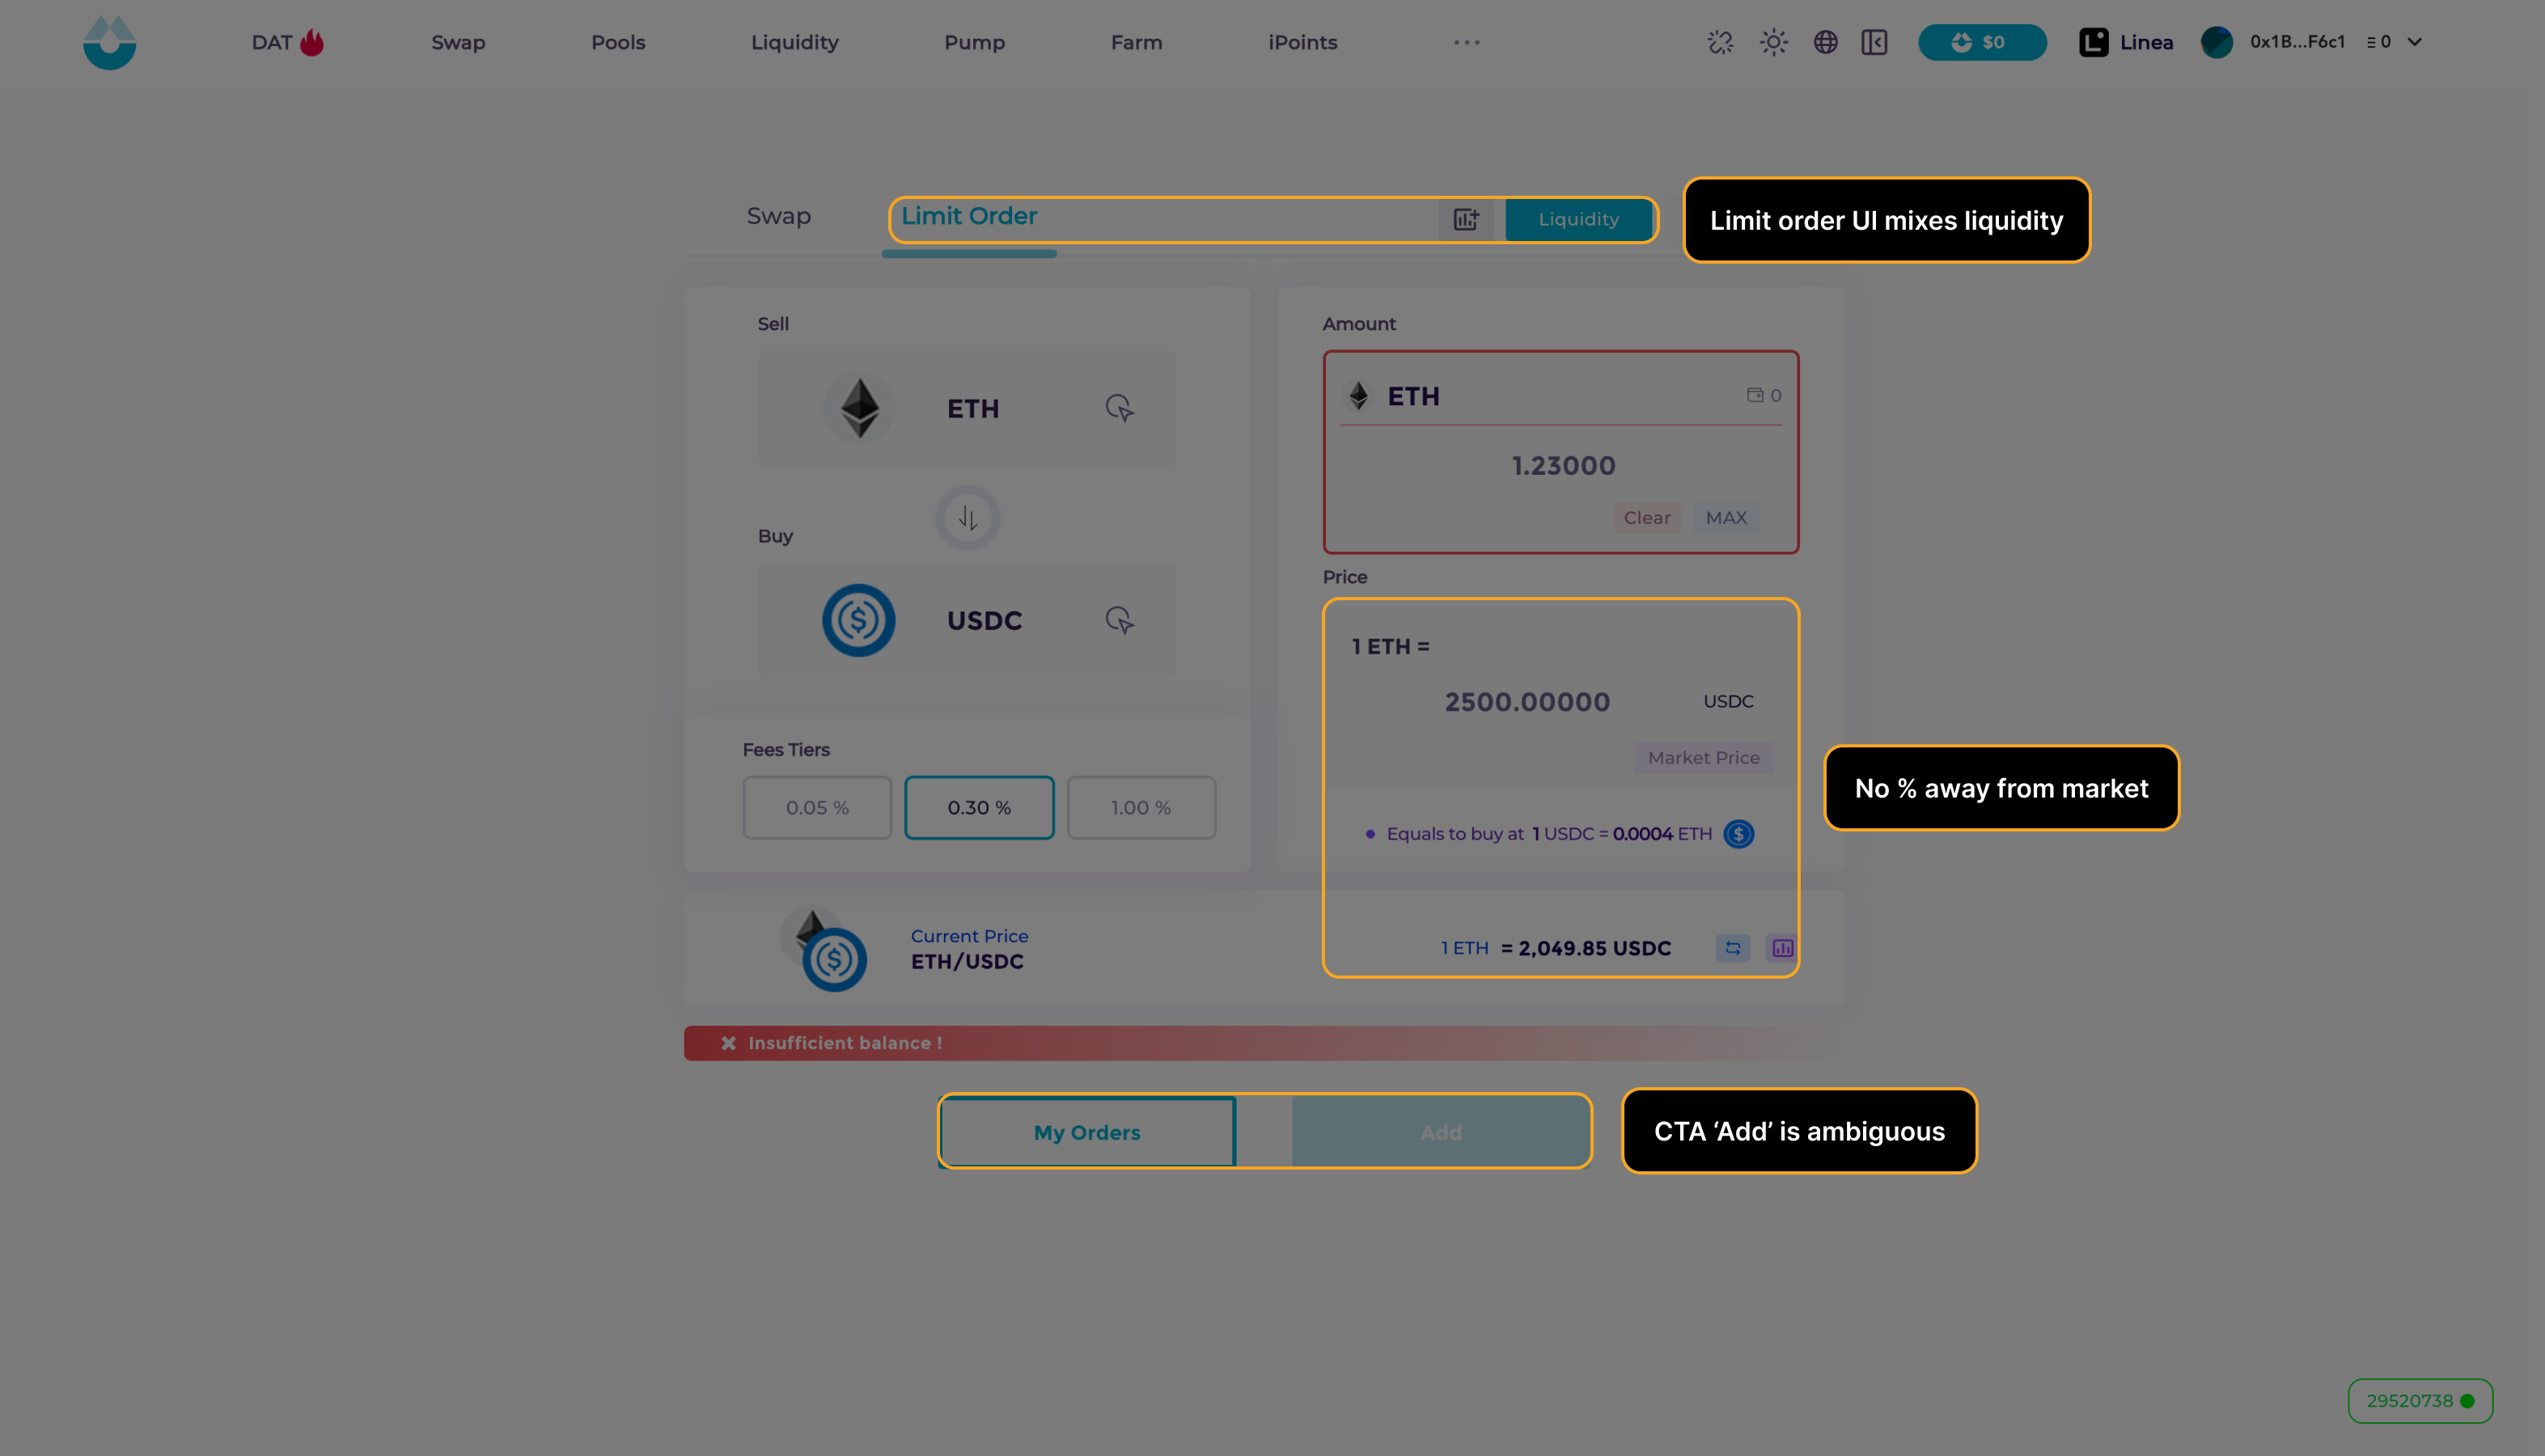Select the 1.00 % fee tier
Screen dimensions: 2545x1456
tap(1140, 807)
